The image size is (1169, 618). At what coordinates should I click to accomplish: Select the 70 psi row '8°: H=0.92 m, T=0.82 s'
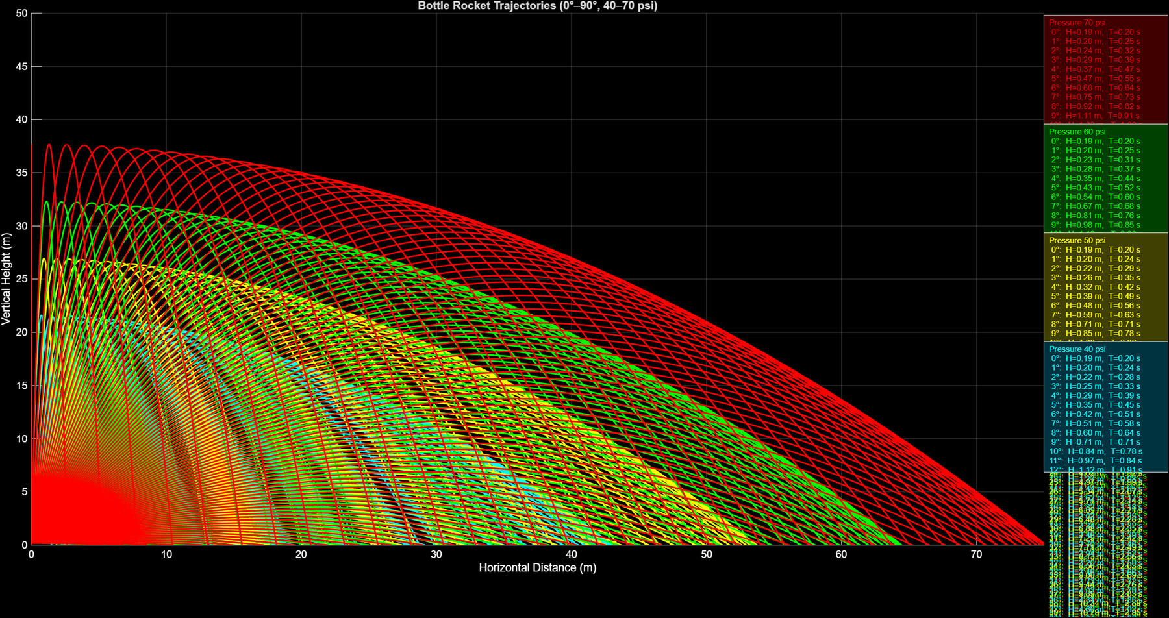1096,106
